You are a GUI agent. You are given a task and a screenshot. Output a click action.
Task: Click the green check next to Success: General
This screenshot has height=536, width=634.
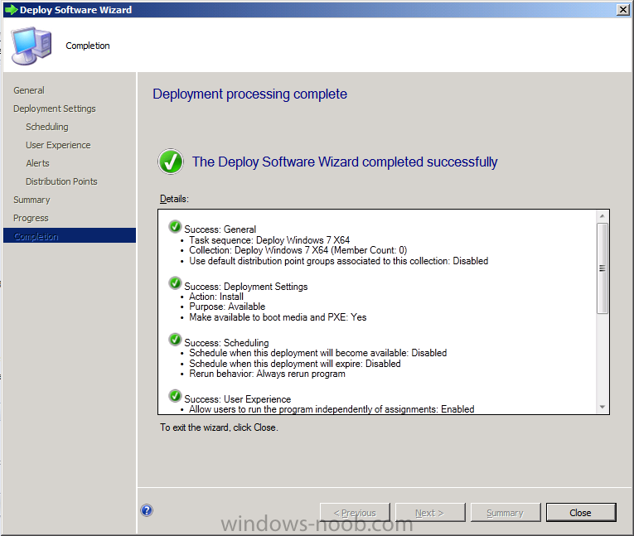click(x=175, y=226)
